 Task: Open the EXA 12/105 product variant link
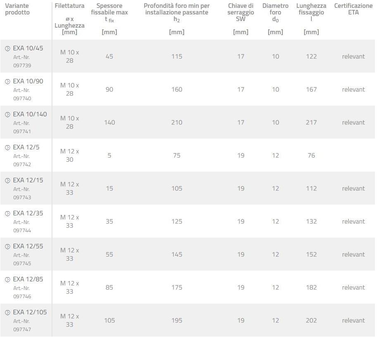[30, 312]
